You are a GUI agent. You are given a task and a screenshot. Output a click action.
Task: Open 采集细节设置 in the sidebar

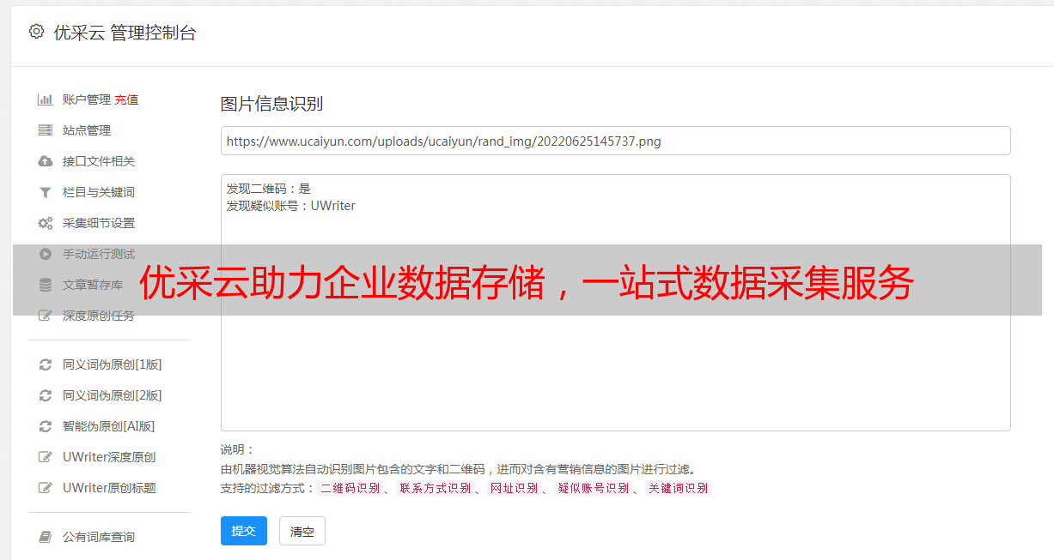tap(99, 223)
